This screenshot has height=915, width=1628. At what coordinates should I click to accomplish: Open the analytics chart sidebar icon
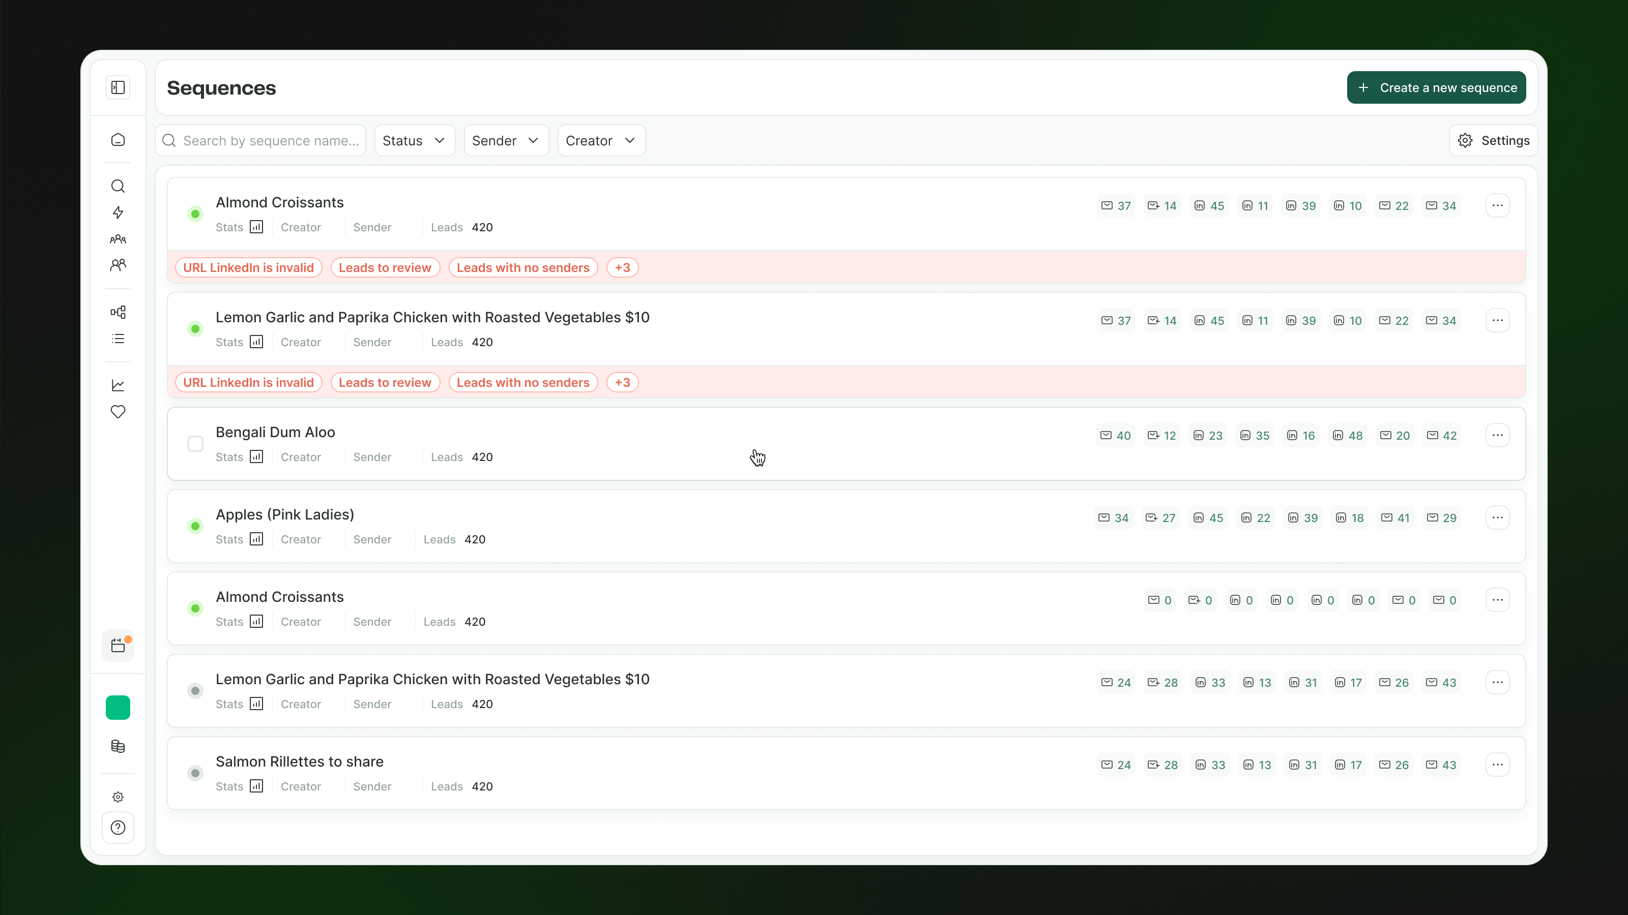(118, 385)
